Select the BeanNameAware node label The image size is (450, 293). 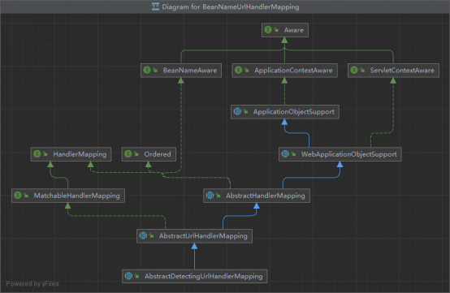click(190, 71)
